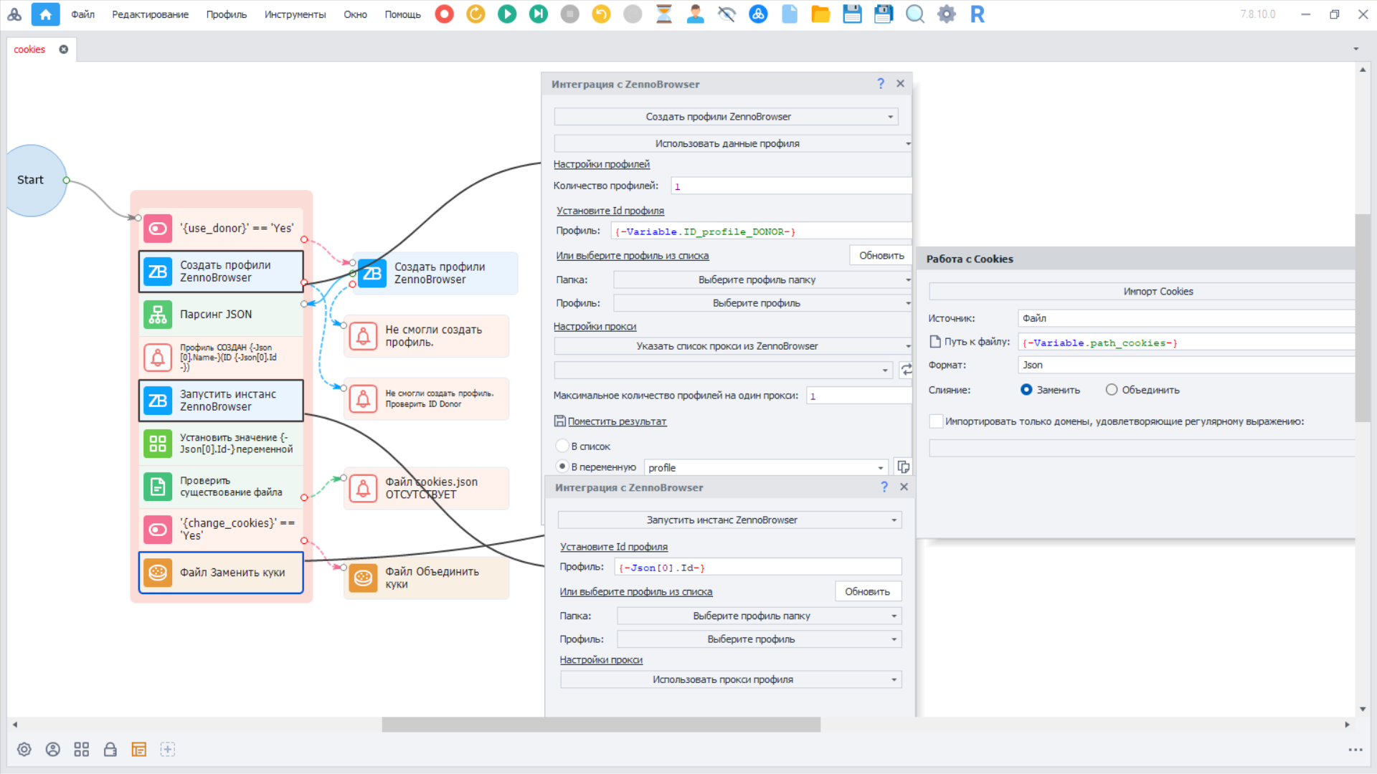The height and width of the screenshot is (774, 1377).
Task: Select the 'Парсинг JSON' action block
Action: [221, 315]
